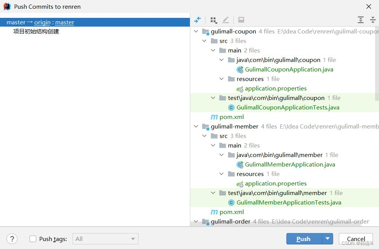The image size is (379, 249).
Task: Click the Edit pencil icon in the toolbar
Action: (226, 20)
